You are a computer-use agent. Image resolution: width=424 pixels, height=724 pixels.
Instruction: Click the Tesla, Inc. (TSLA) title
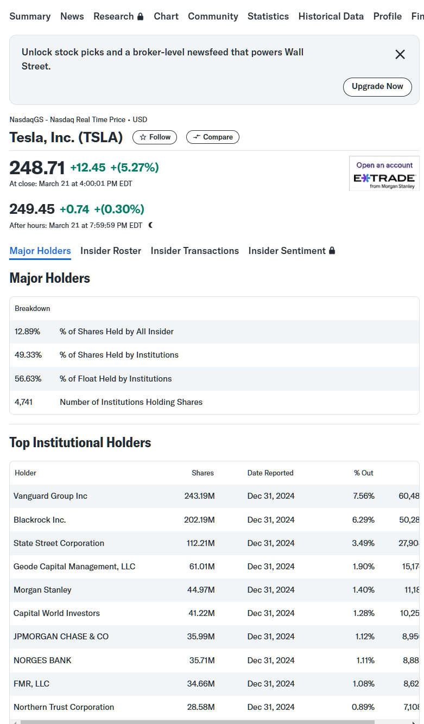pyautogui.click(x=66, y=137)
